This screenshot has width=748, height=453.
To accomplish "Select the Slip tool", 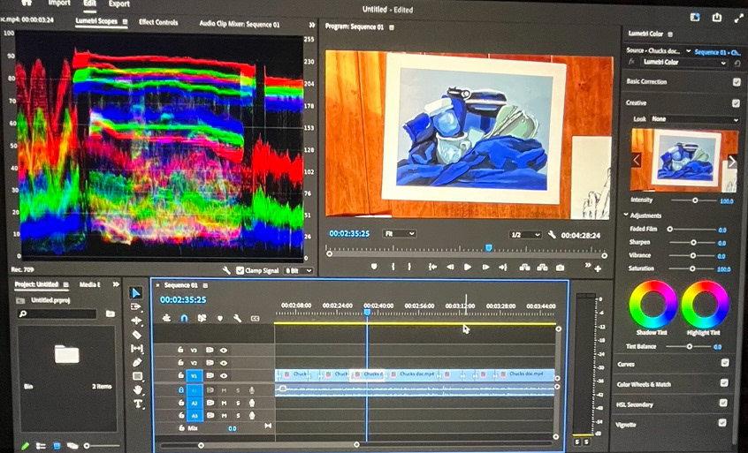I will coord(136,348).
